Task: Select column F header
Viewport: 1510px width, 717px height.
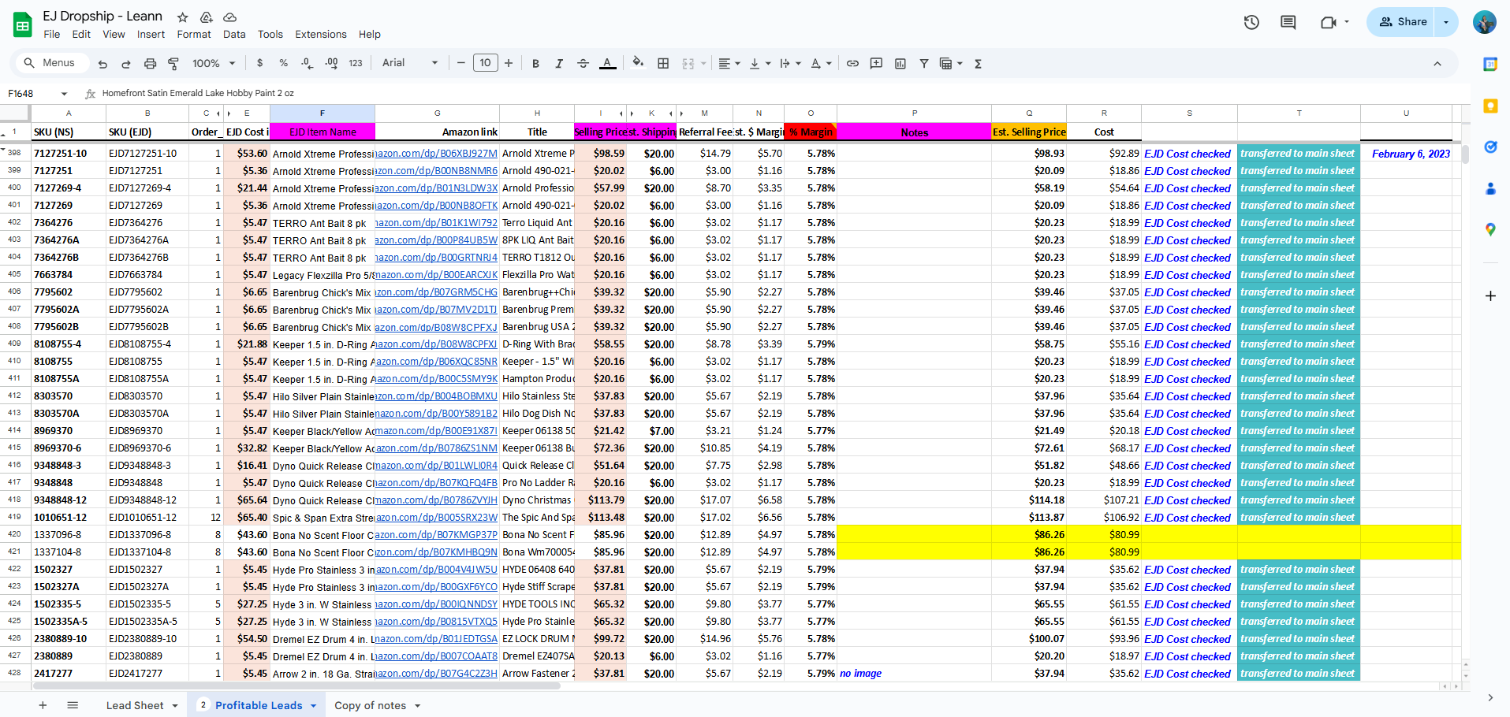Action: coord(322,113)
